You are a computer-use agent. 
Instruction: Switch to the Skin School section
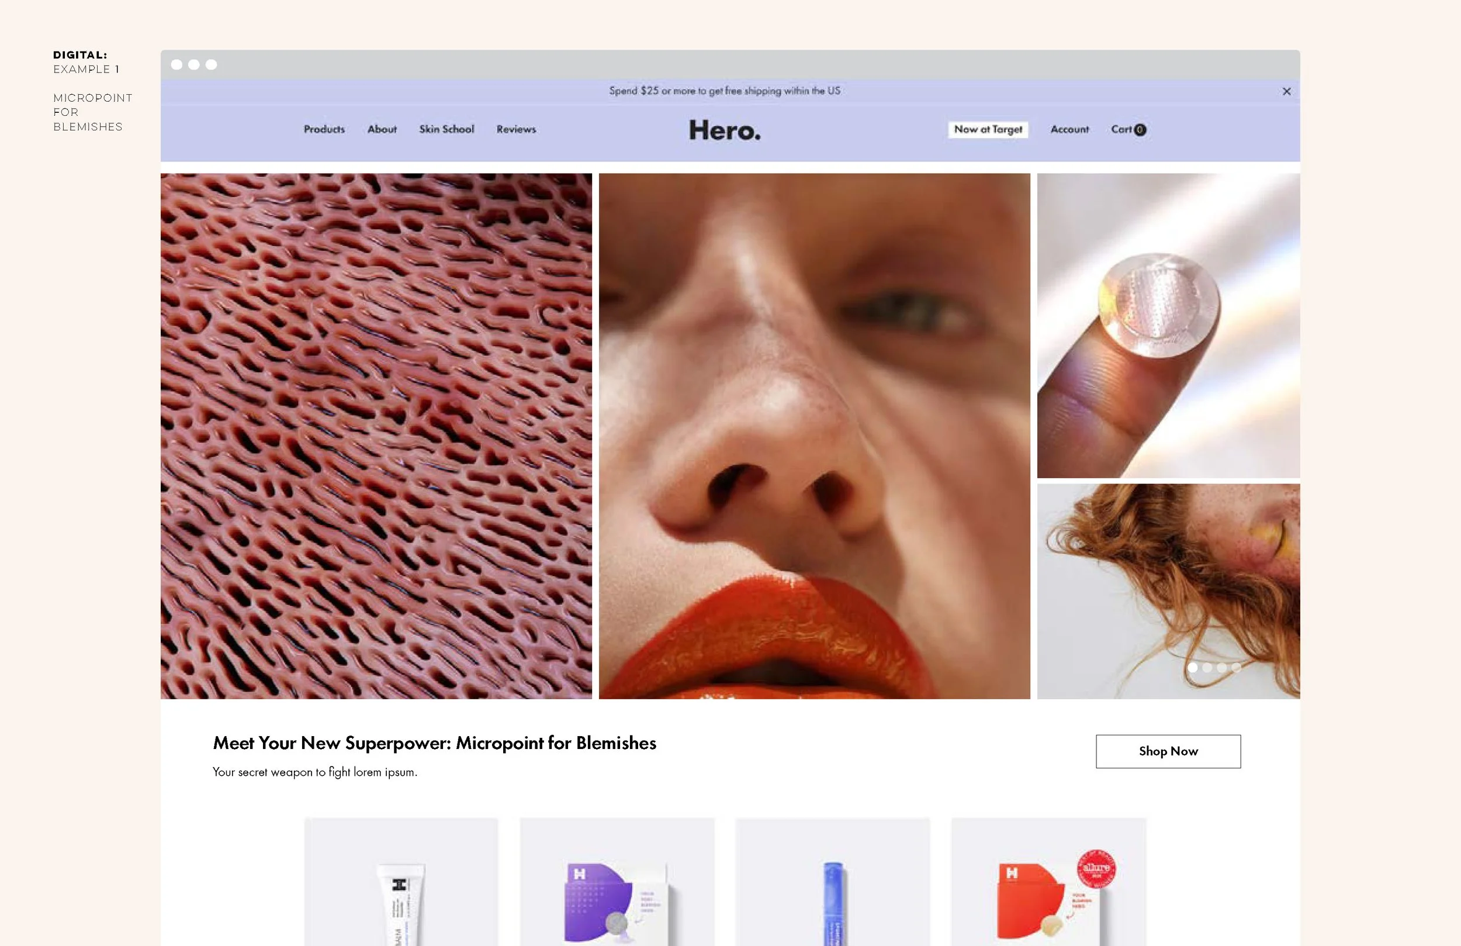[x=446, y=130]
